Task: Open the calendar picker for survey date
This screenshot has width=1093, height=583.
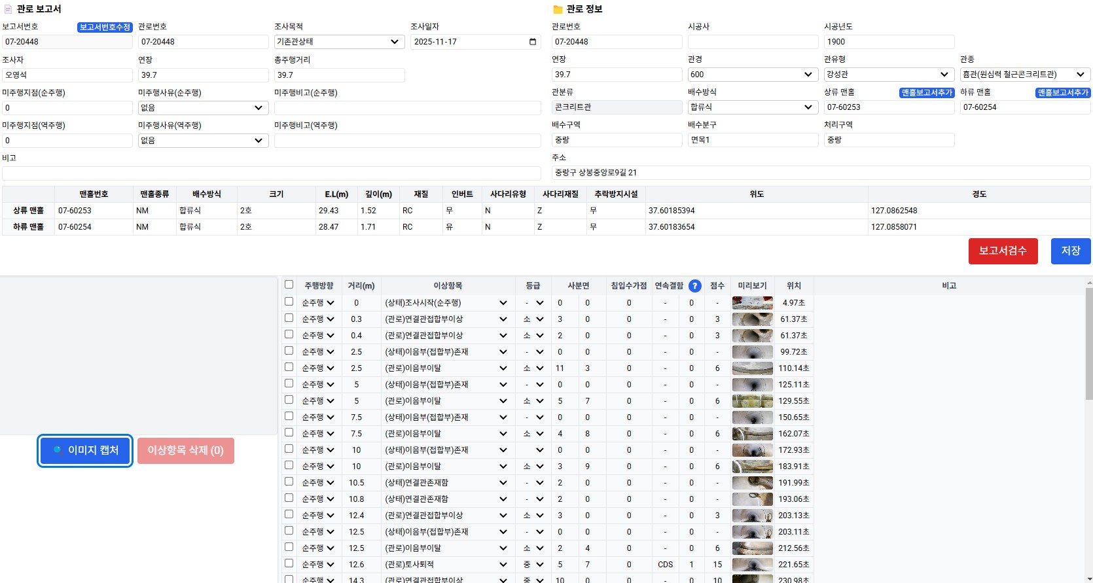Action: (532, 42)
